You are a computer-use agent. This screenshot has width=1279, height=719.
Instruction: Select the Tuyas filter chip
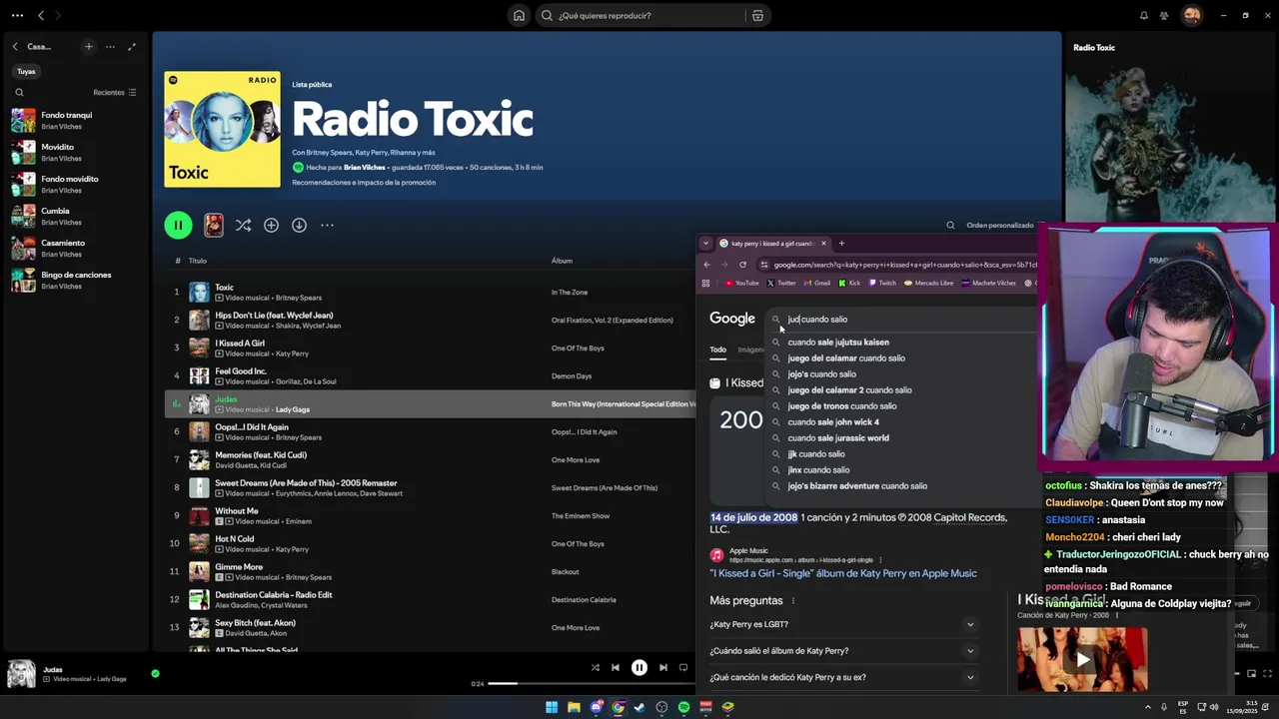(26, 71)
